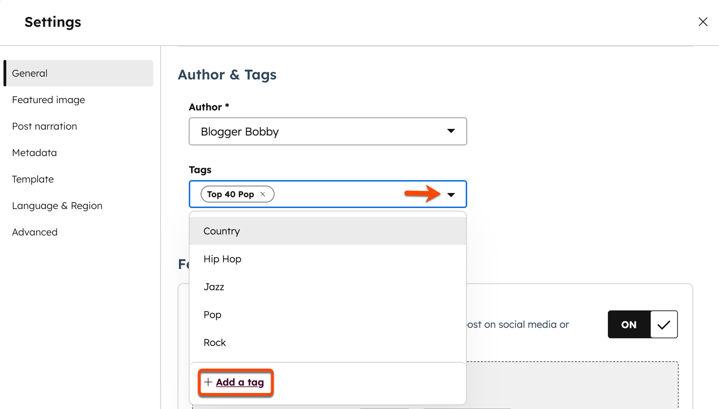Image resolution: width=719 pixels, height=409 pixels.
Task: Open the Advanced settings section
Action: [35, 232]
